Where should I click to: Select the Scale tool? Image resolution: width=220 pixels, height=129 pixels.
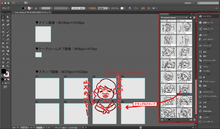pyautogui.click(x=8, y=40)
